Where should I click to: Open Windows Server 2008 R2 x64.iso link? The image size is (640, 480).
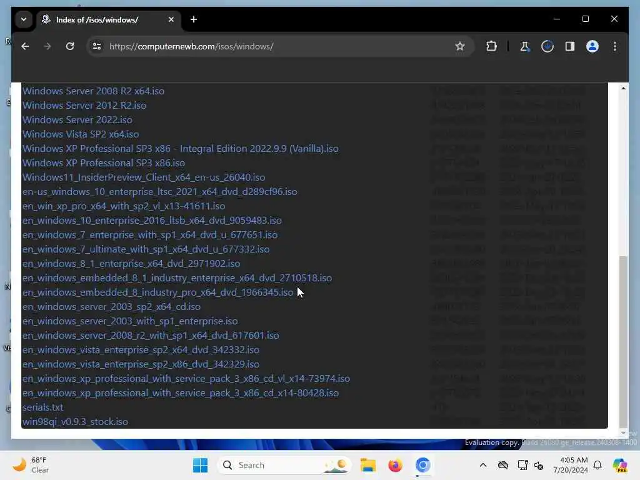pos(94,91)
